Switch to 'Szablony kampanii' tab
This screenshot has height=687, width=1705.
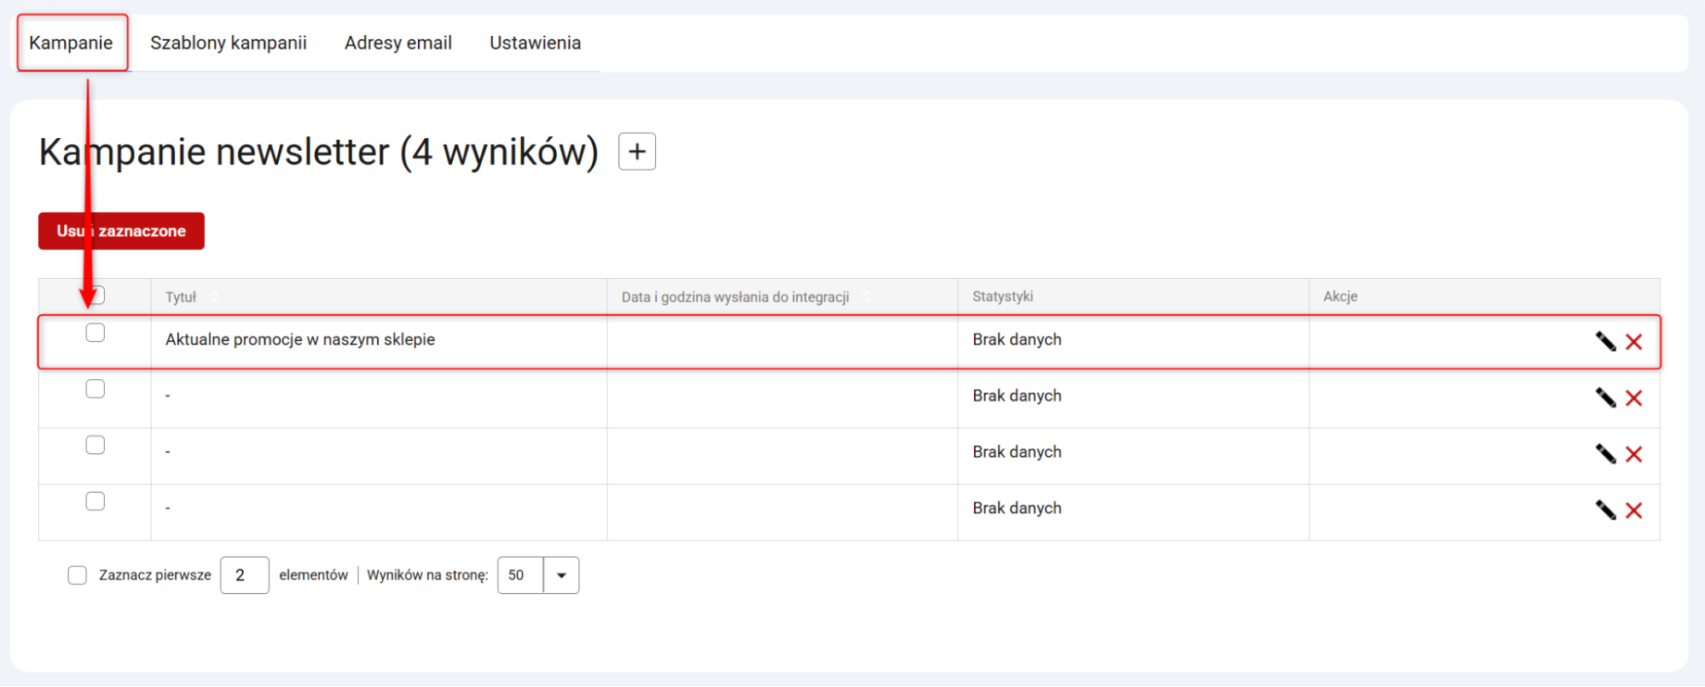(x=229, y=43)
